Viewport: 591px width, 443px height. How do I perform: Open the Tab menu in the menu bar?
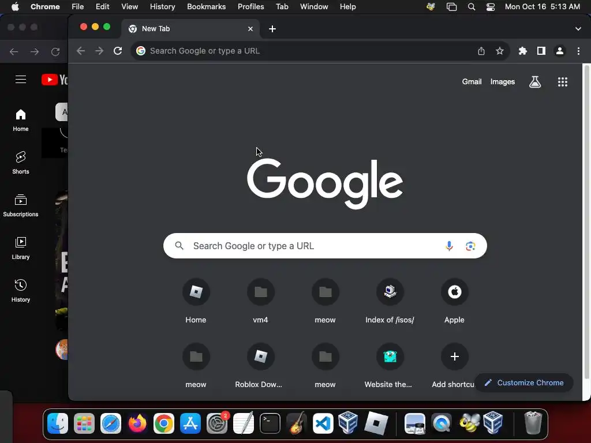pos(282,7)
